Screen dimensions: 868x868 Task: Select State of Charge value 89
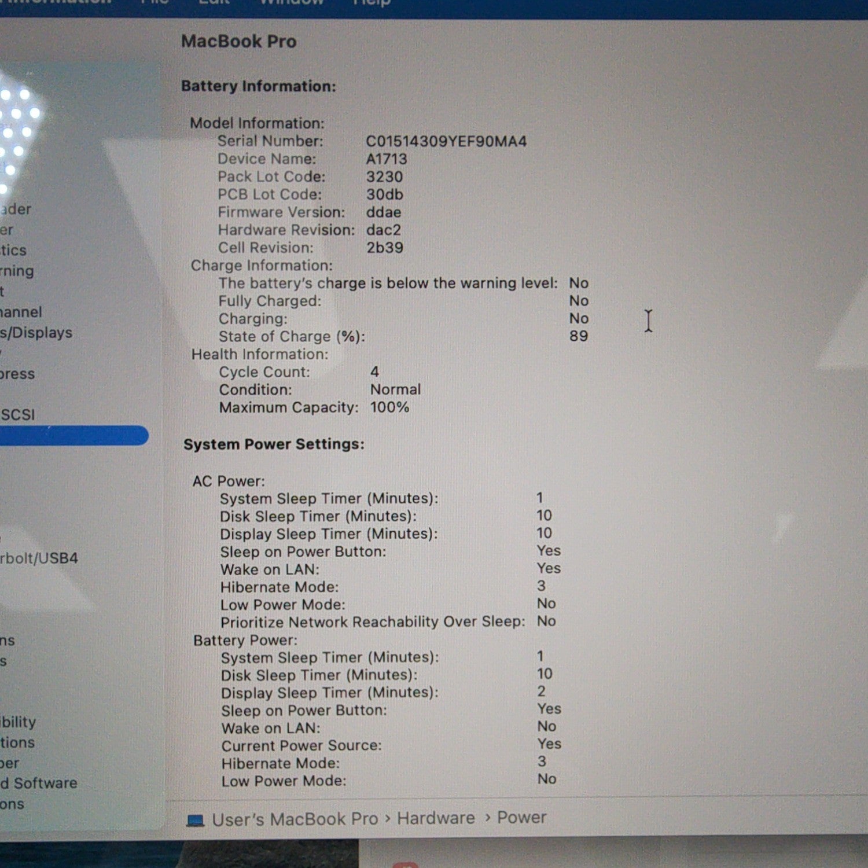point(579,336)
